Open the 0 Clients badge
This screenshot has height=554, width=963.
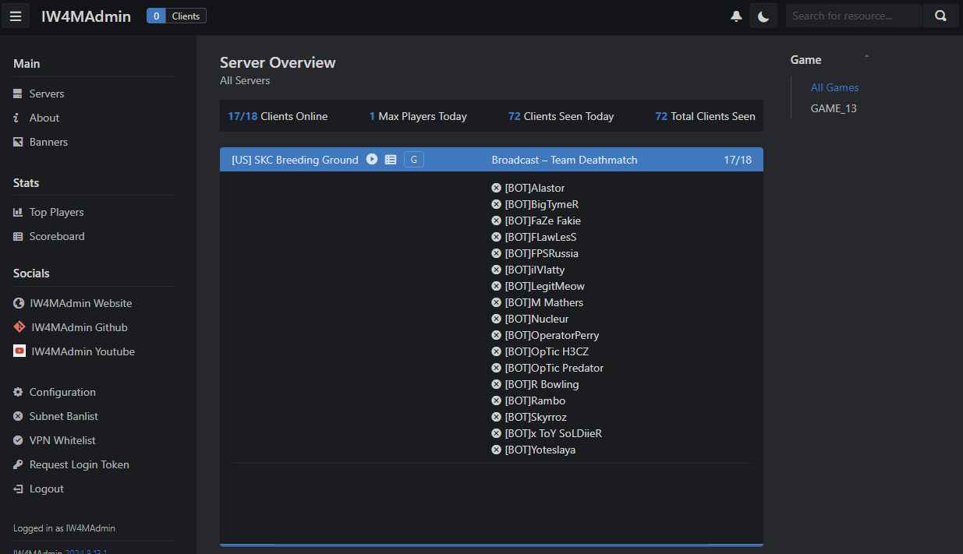tap(176, 16)
